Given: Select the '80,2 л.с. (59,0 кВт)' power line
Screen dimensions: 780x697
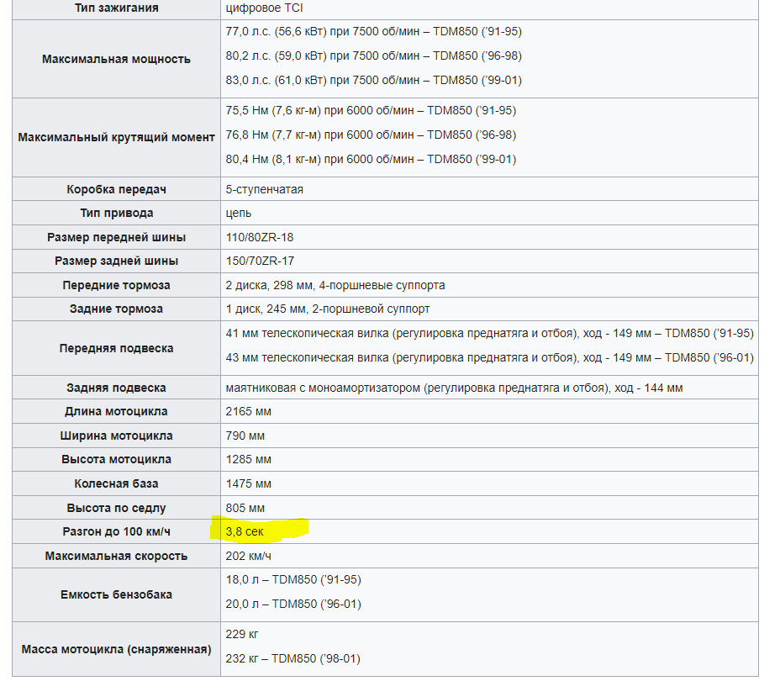Looking at the screenshot, I should (x=373, y=55).
